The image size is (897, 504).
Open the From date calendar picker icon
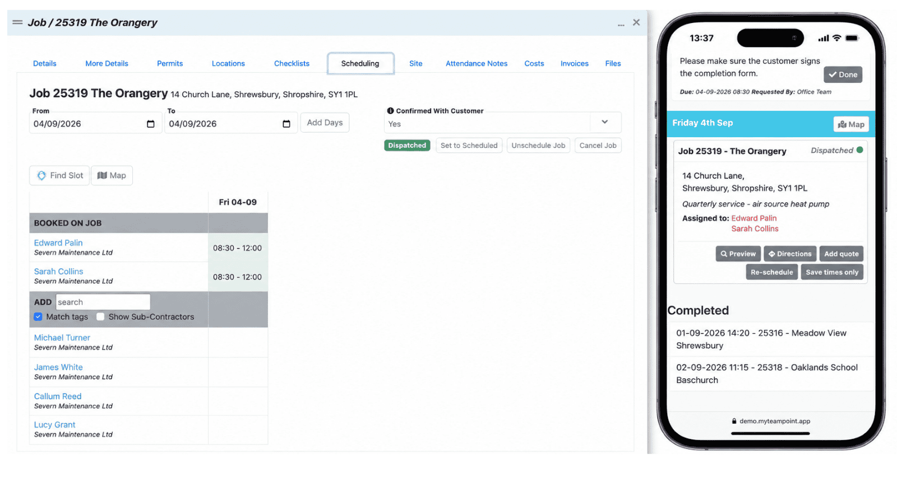(151, 124)
